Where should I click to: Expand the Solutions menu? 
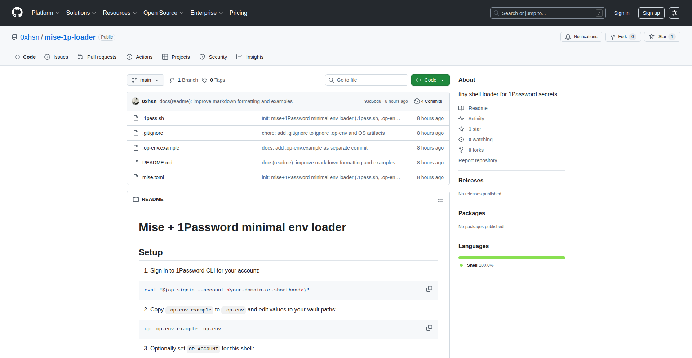point(81,13)
